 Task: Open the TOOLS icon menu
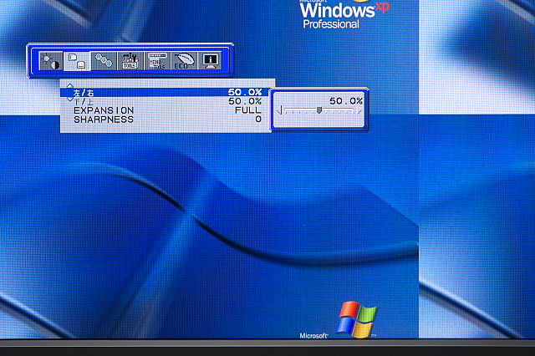click(130, 61)
